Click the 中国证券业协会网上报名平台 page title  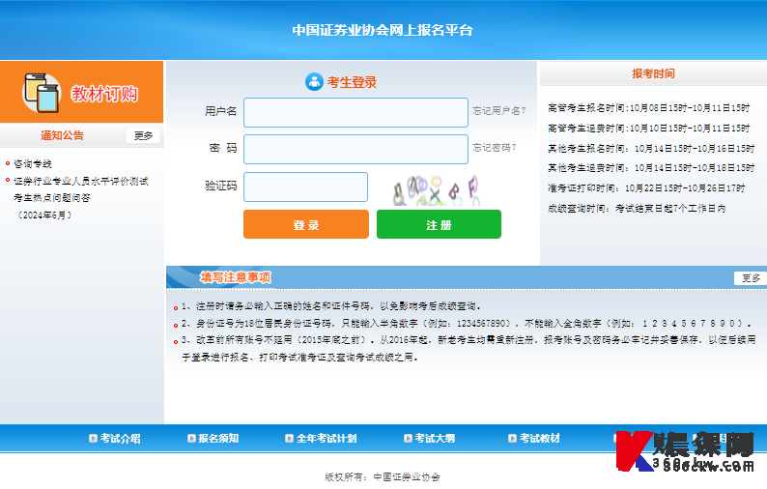(x=383, y=30)
